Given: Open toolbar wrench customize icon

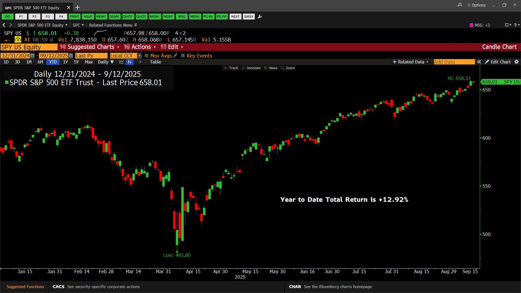Looking at the screenshot, I should pyautogui.click(x=260, y=17).
